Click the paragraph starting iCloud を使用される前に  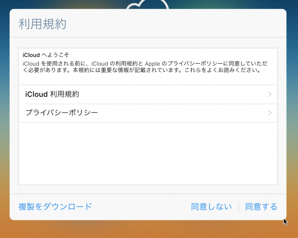click(x=145, y=67)
